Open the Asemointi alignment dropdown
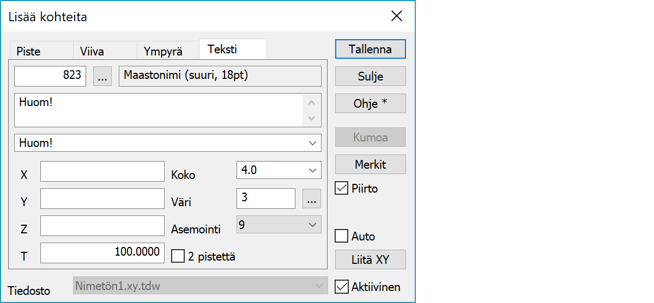Viewport: 654px width, 303px height. tap(312, 225)
